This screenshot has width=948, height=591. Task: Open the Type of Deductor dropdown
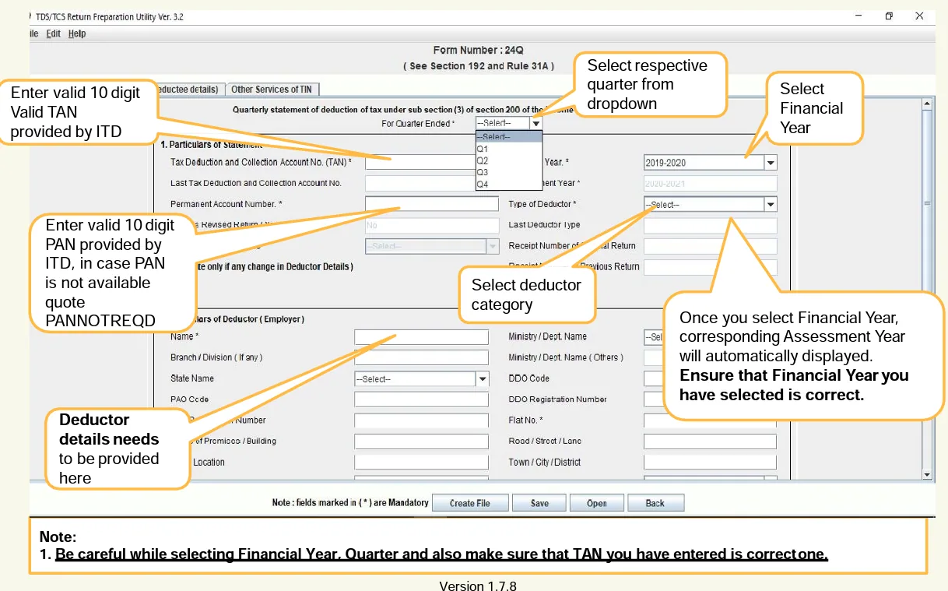click(771, 205)
